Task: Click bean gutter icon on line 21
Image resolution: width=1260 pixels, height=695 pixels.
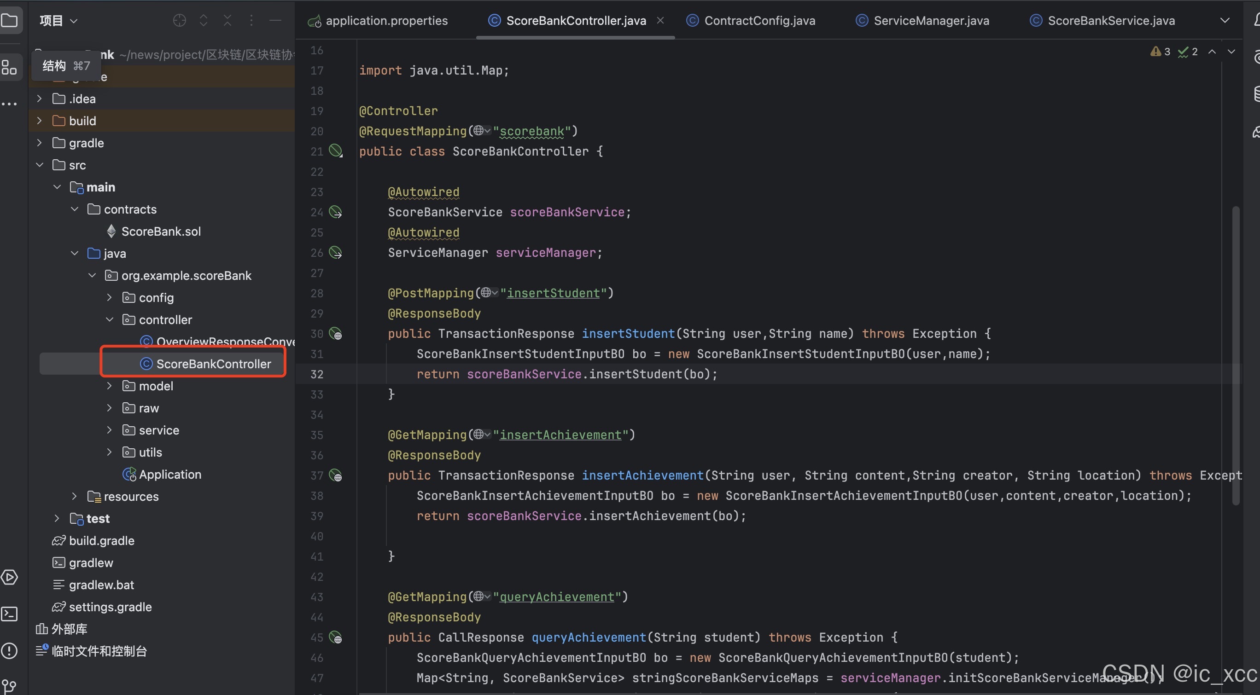Action: click(336, 151)
